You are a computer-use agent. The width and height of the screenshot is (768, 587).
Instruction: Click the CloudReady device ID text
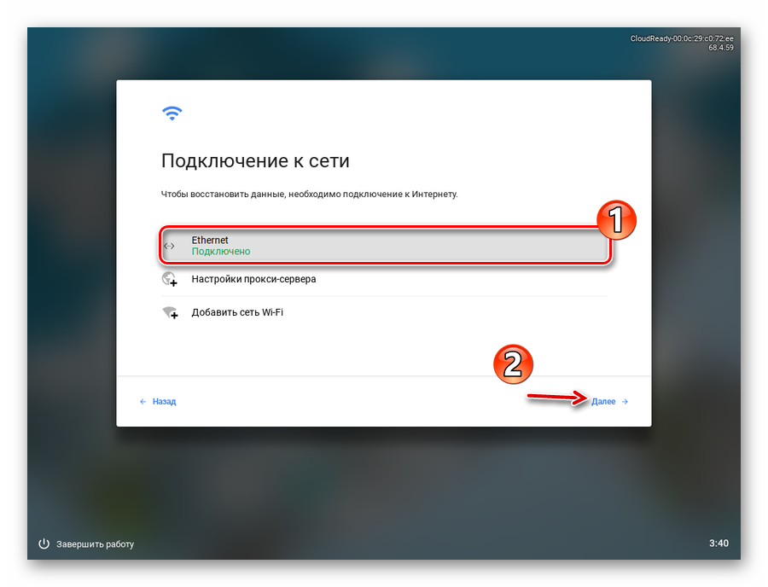click(682, 38)
